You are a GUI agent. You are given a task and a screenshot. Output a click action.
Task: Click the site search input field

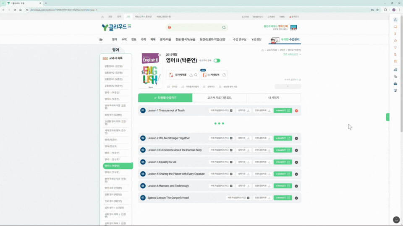point(196,28)
